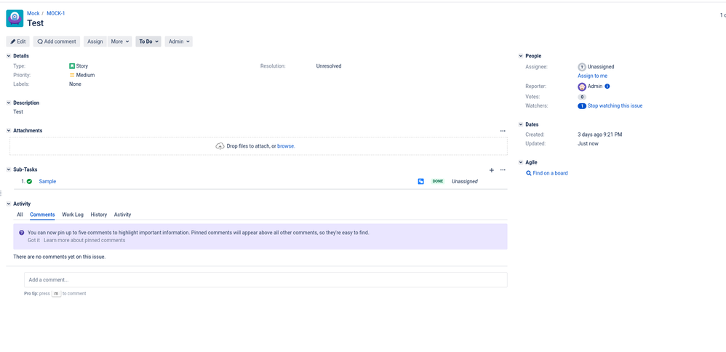Click the Just now updated value
The image size is (726, 352).
588,143
